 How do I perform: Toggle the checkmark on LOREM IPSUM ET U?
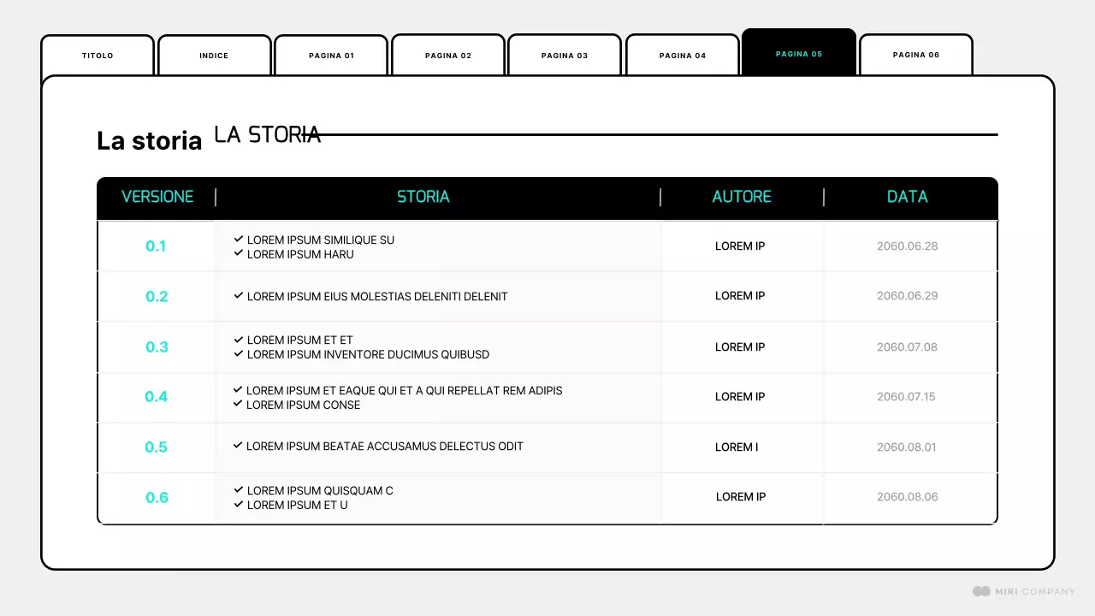pyautogui.click(x=239, y=505)
